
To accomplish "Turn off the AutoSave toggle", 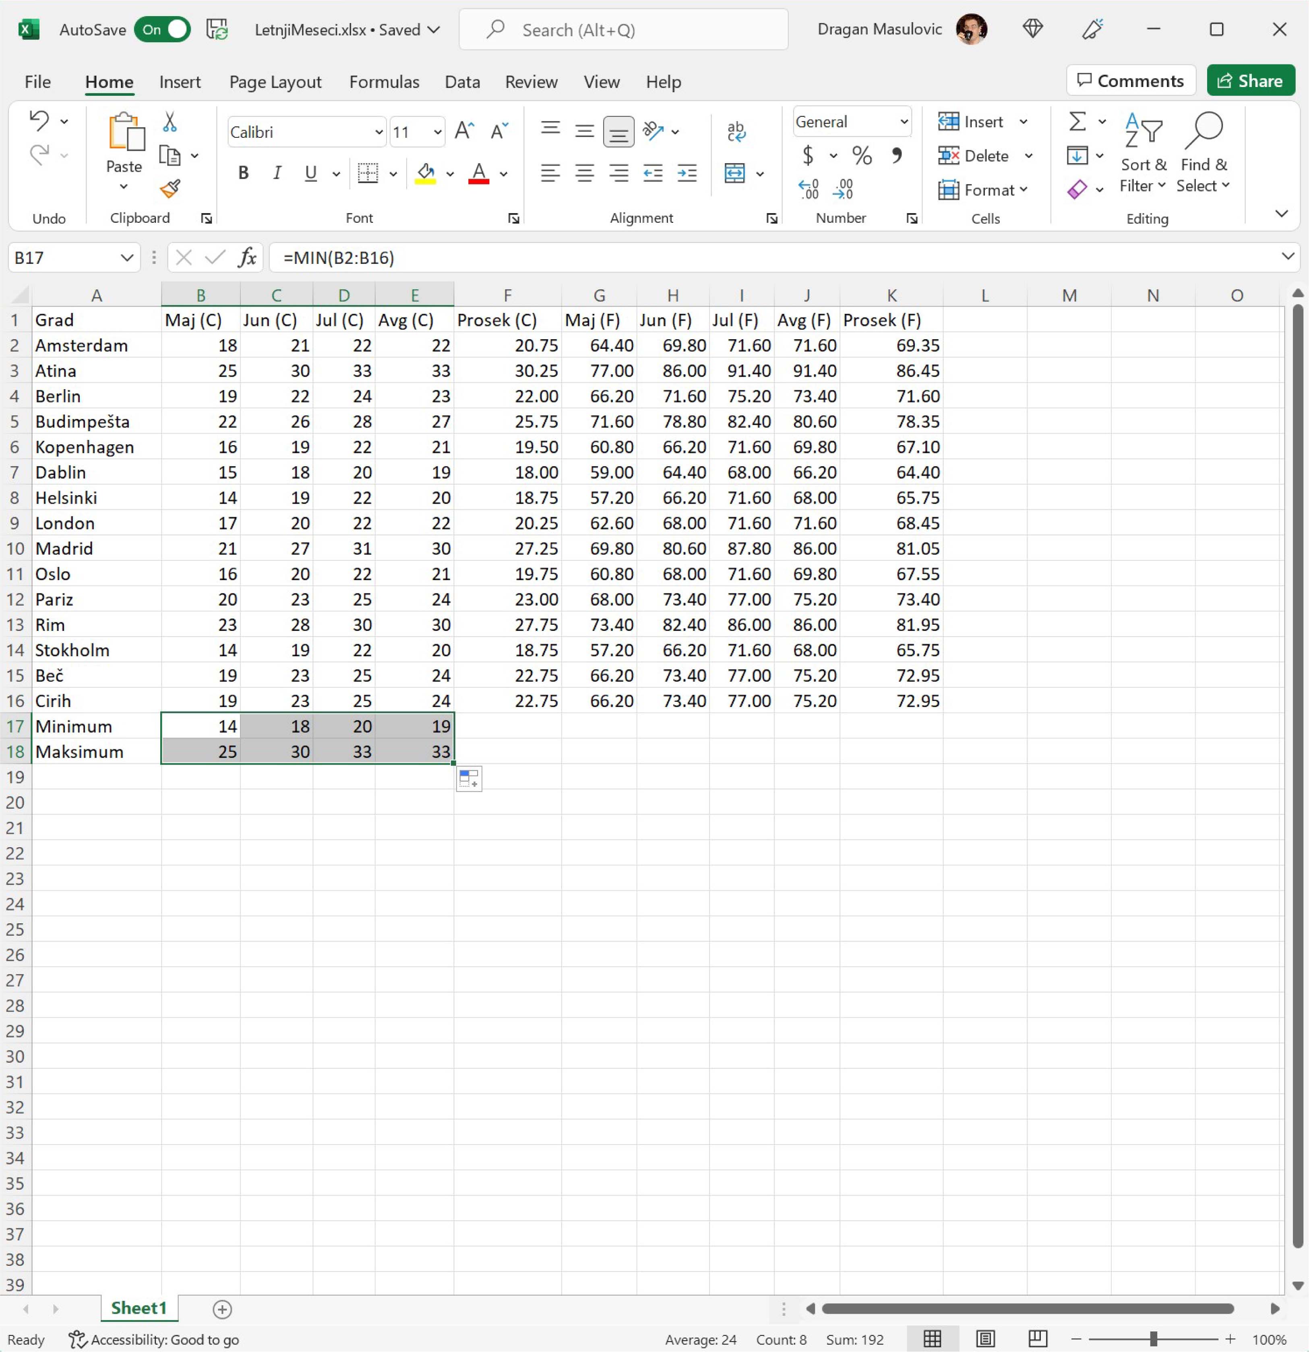I will [x=163, y=30].
